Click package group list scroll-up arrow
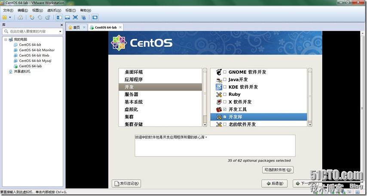 tap(310, 70)
